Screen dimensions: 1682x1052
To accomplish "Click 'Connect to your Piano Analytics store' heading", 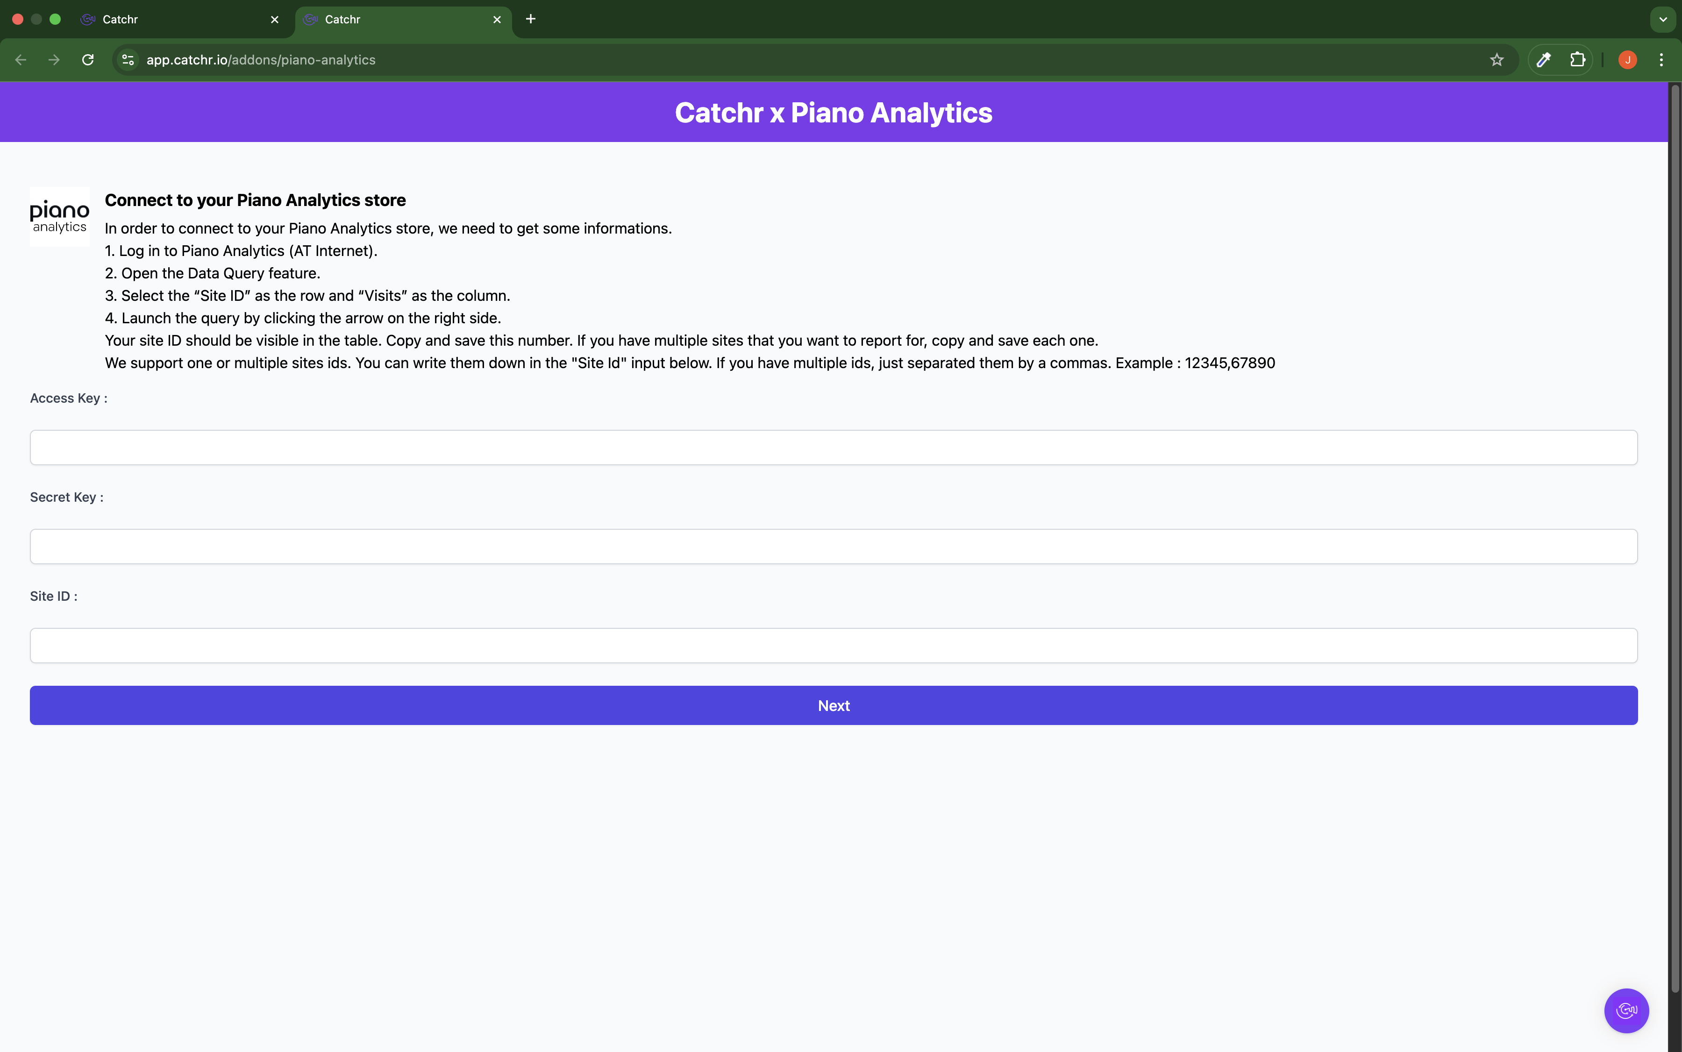I will coord(256,200).
